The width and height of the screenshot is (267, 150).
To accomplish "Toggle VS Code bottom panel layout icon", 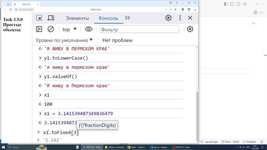I will 232,4.
